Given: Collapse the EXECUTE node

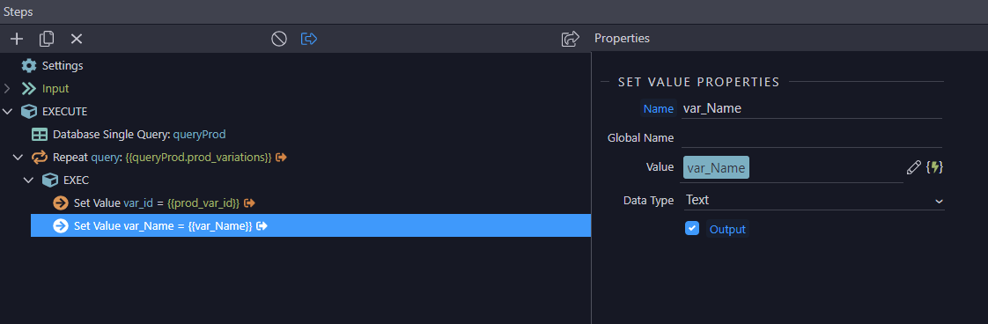Looking at the screenshot, I should pos(8,112).
